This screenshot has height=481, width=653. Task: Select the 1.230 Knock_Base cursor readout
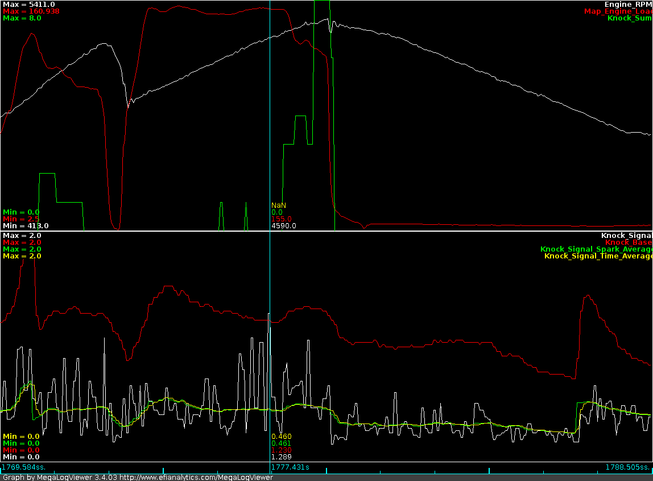(x=281, y=450)
